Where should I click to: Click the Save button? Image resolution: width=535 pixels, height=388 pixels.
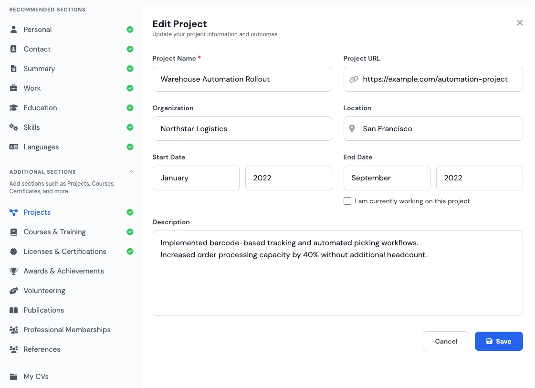click(499, 341)
